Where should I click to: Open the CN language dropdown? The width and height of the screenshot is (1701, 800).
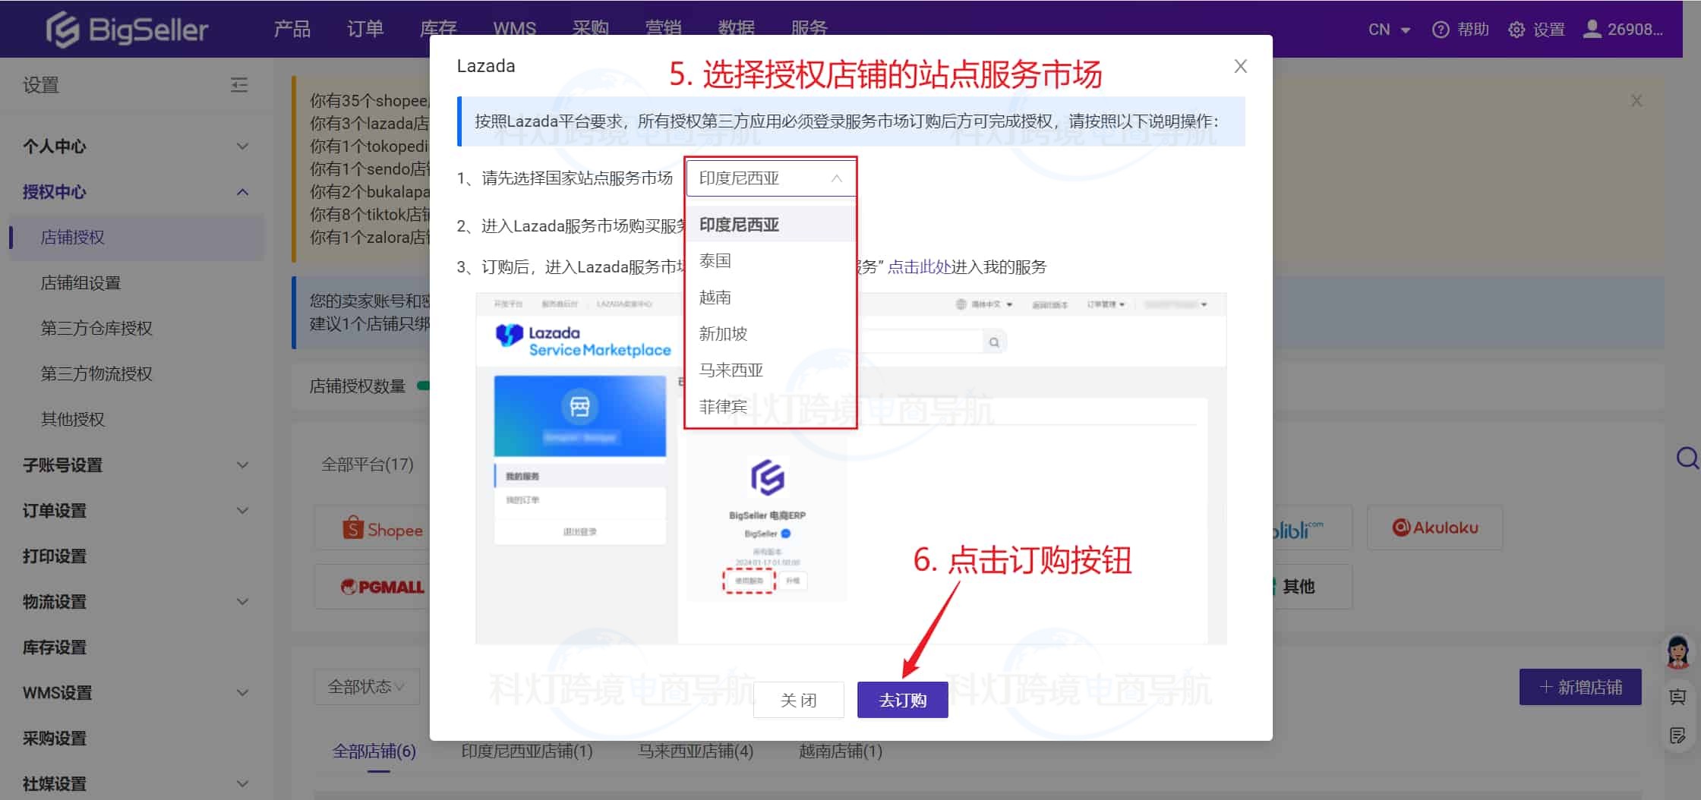tap(1389, 30)
